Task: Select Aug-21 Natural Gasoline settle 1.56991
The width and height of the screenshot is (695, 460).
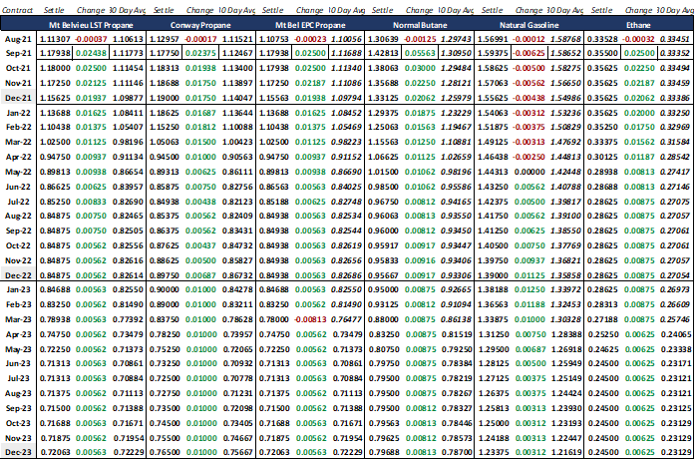Action: 494,39
